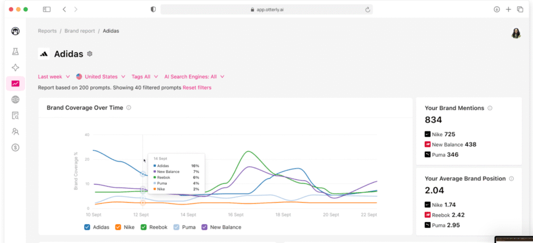Click the gear icon next to Adidas
This screenshot has height=243, width=533.
tap(90, 54)
